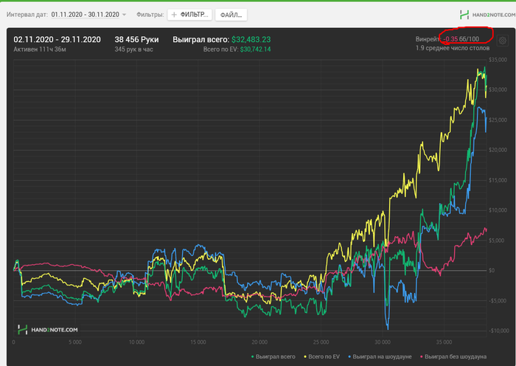
Task: Click the 15 000 x-axis label
Action: 198,342
